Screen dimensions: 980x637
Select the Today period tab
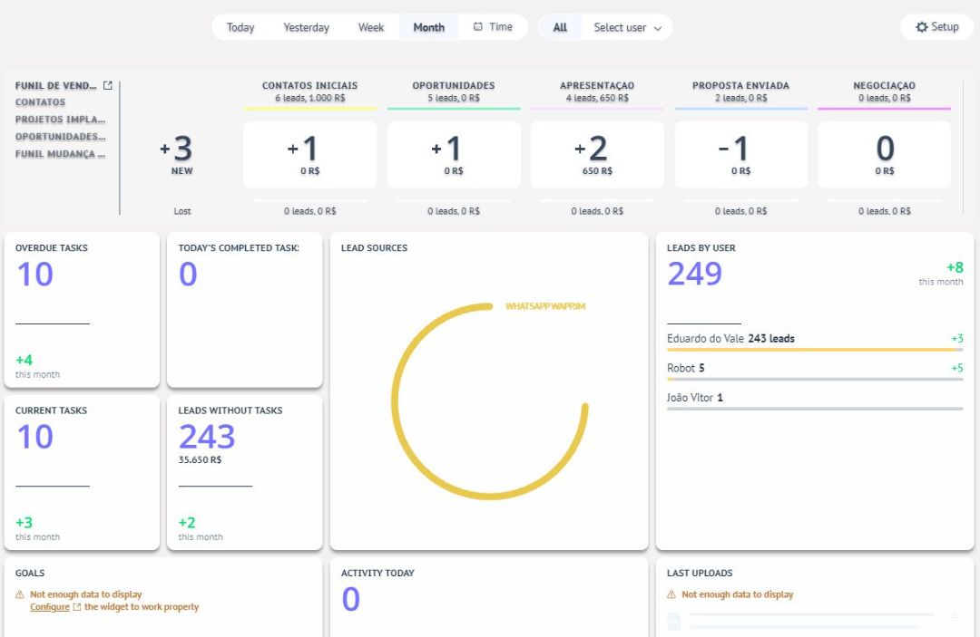tap(240, 27)
